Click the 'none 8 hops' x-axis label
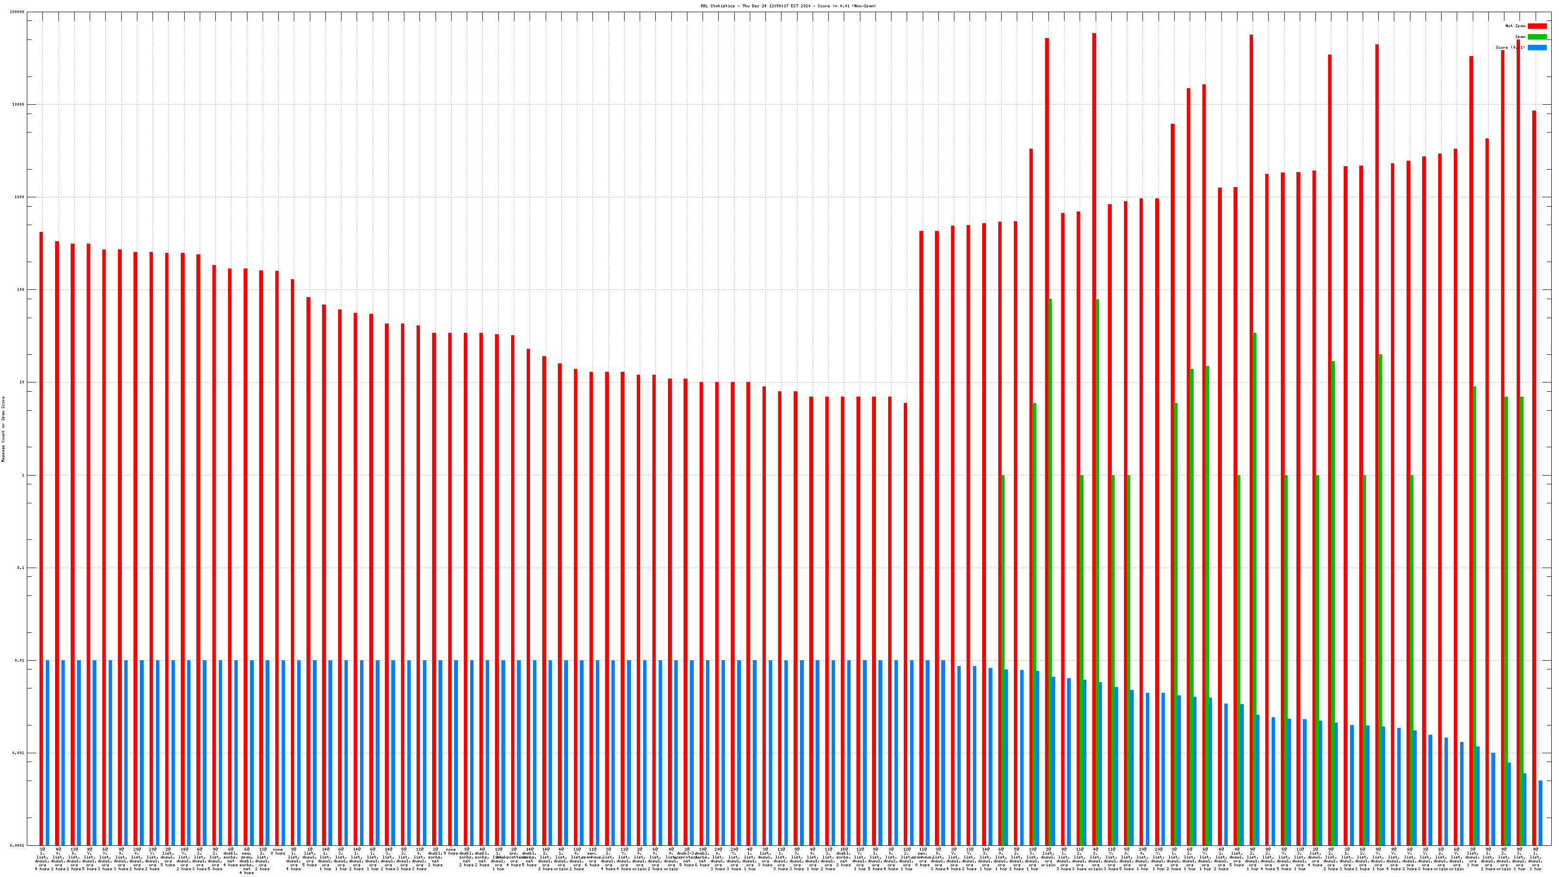The width and height of the screenshot is (1559, 877). (x=278, y=852)
